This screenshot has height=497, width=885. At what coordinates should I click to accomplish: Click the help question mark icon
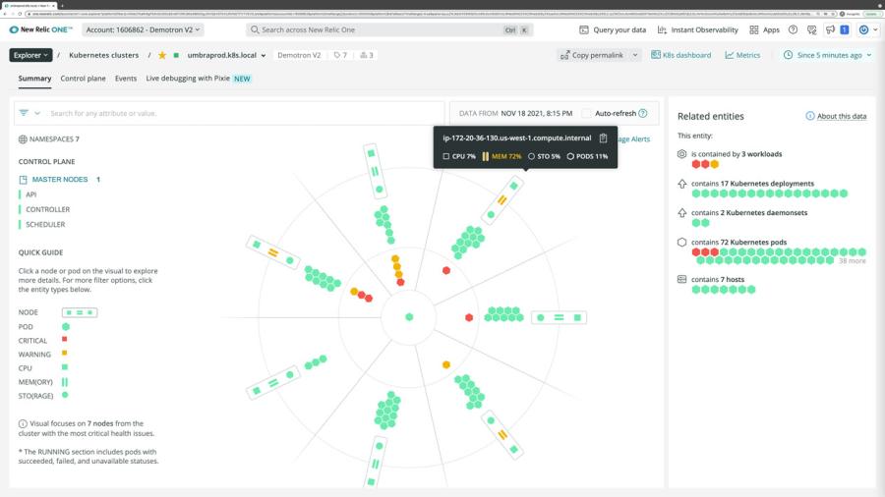pos(793,29)
